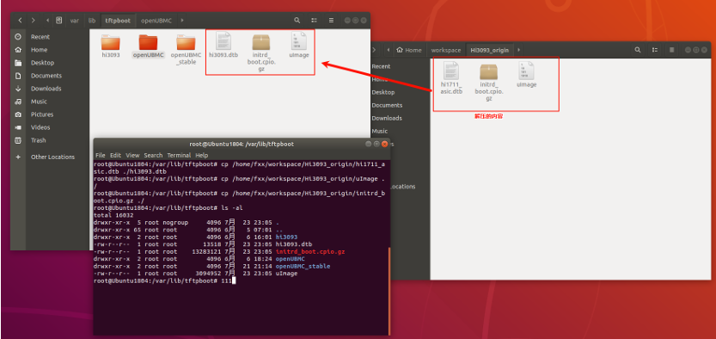Click the Documents icon in left sidebar
The width and height of the screenshot is (716, 339).
pyautogui.click(x=18, y=76)
